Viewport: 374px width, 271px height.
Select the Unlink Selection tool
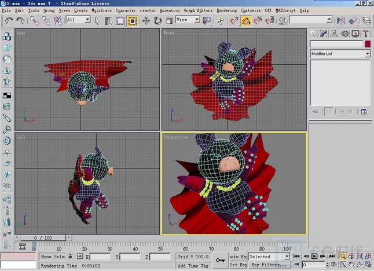[46, 21]
